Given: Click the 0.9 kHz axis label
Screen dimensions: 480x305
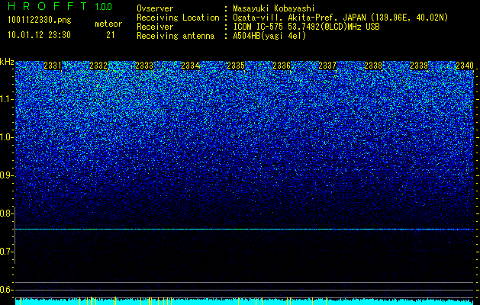Looking at the screenshot, I should (x=7, y=175).
